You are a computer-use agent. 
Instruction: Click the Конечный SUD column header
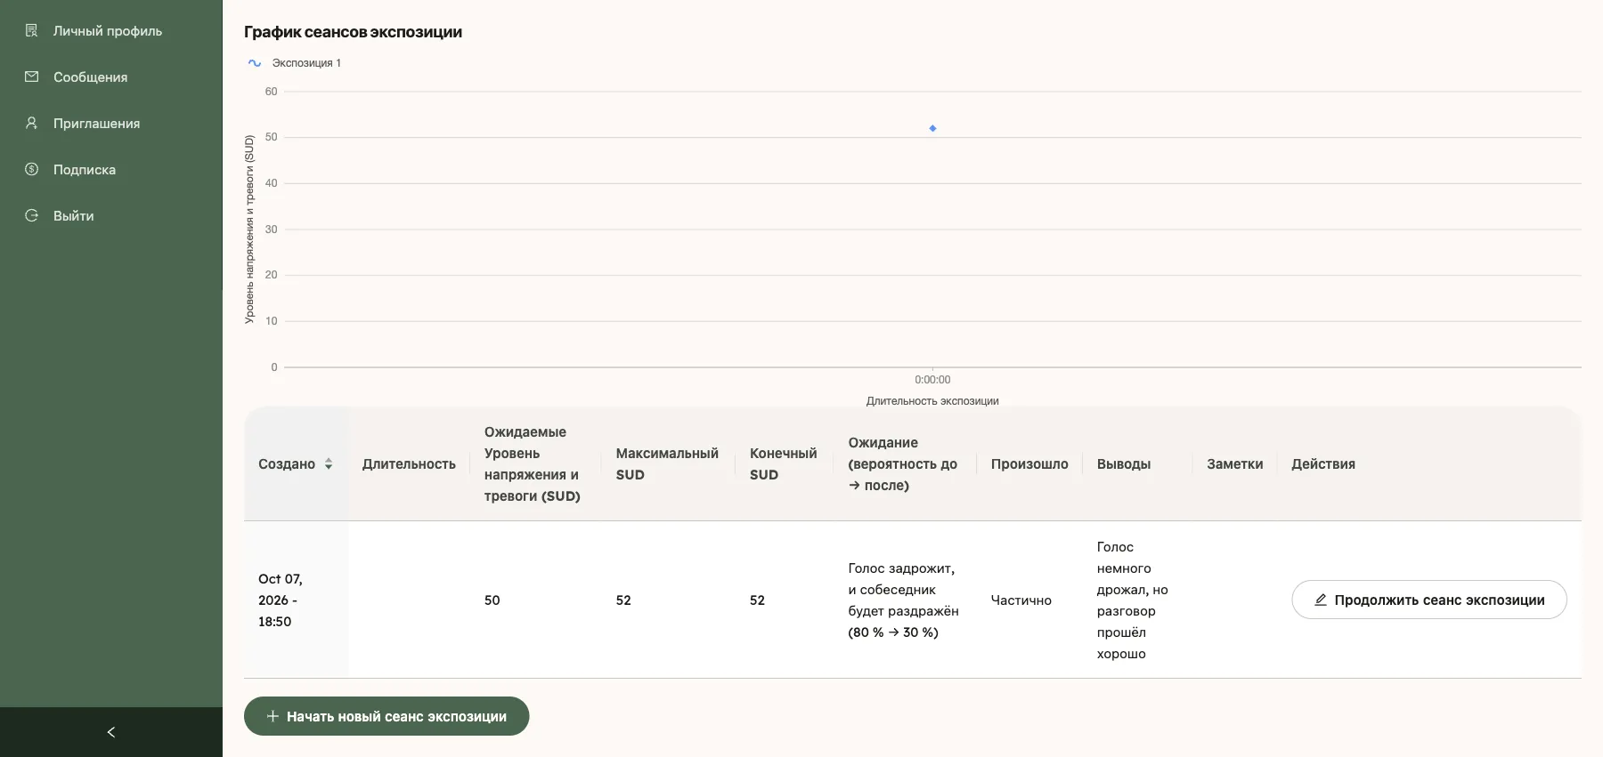(x=783, y=464)
